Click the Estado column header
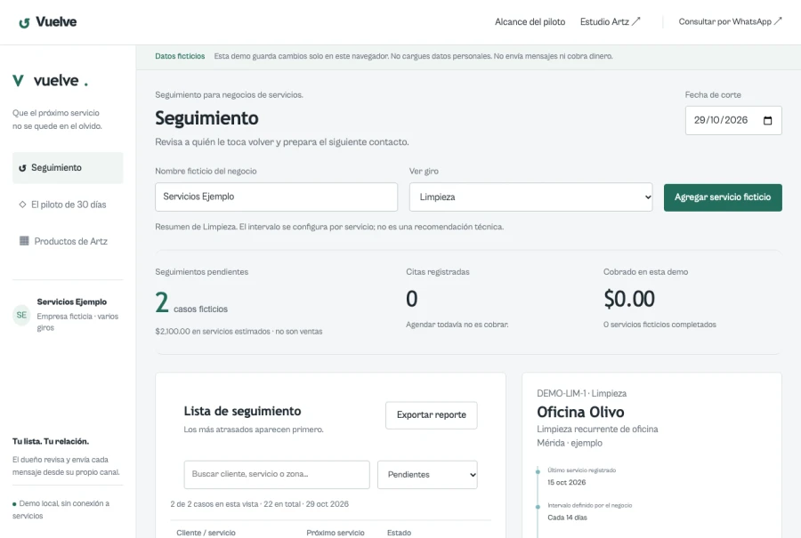 click(399, 533)
